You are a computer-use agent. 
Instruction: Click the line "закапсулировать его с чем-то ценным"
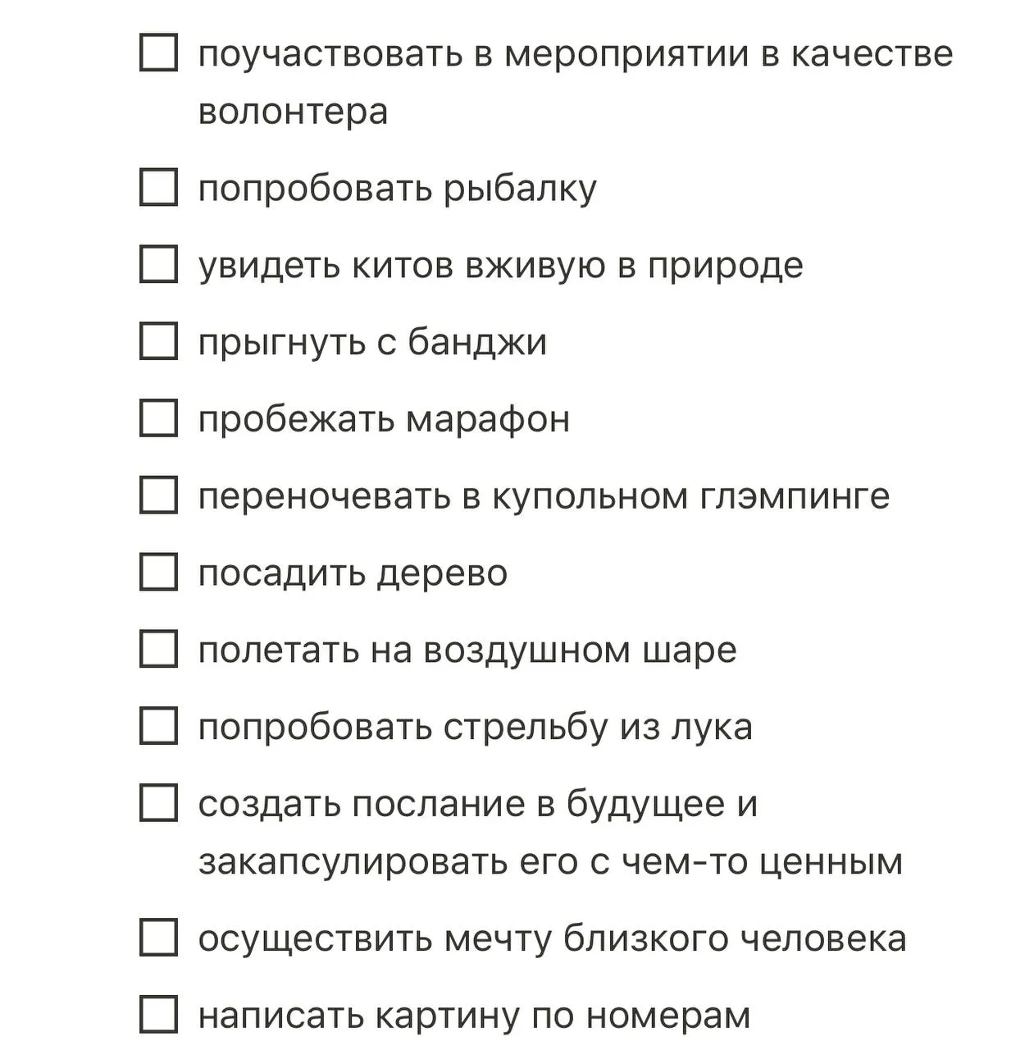pos(550,861)
